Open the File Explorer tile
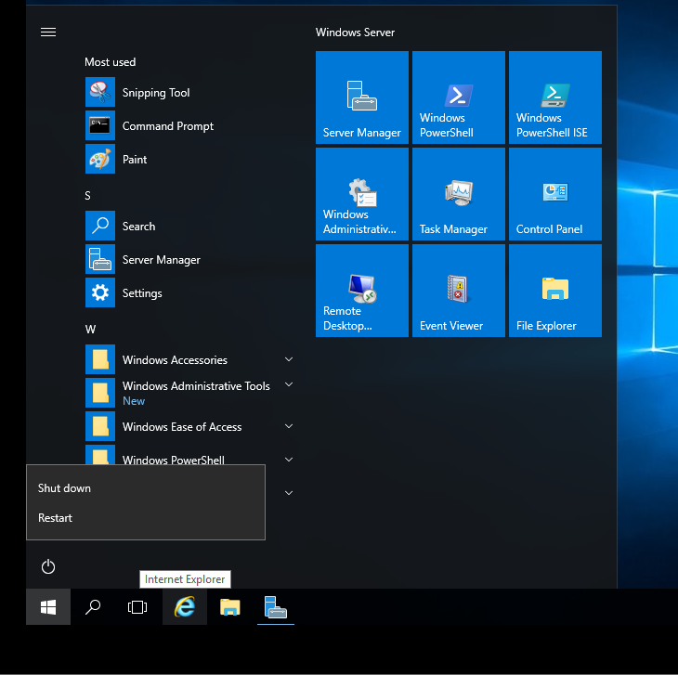The height and width of the screenshot is (675, 678). [x=555, y=291]
